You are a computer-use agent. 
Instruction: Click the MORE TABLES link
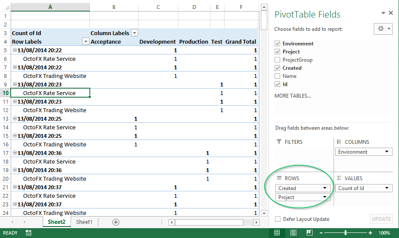click(x=293, y=96)
